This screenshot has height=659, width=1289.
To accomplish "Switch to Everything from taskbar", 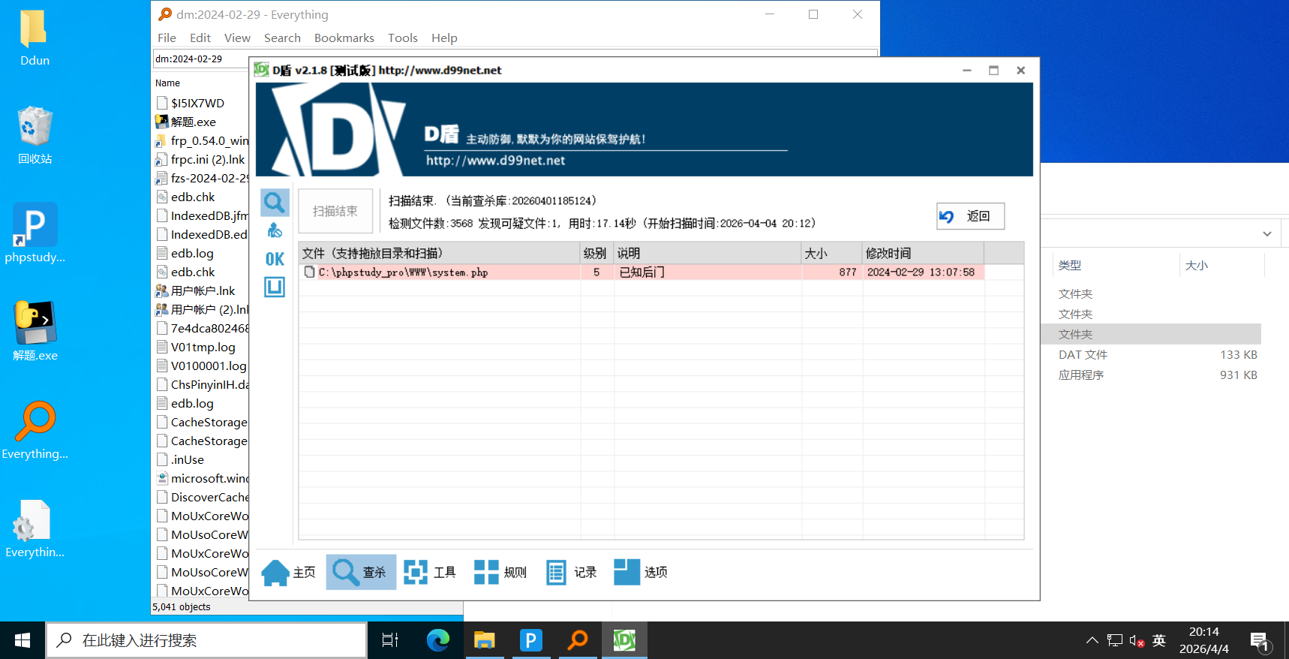I will click(x=578, y=640).
